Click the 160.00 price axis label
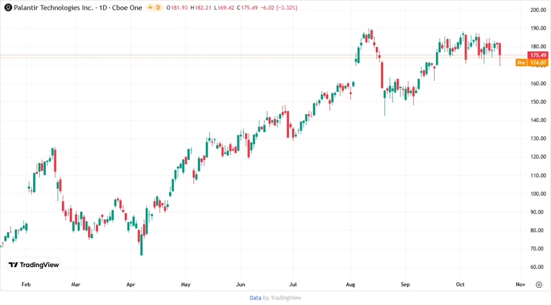 (x=538, y=83)
